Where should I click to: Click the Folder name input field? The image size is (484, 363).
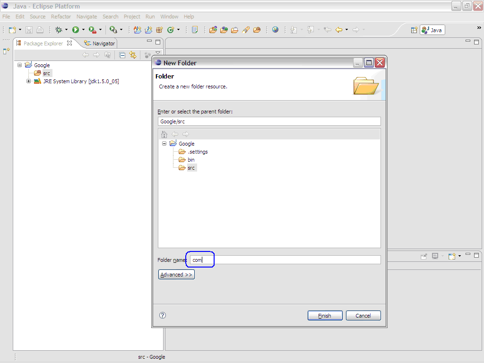coord(285,260)
